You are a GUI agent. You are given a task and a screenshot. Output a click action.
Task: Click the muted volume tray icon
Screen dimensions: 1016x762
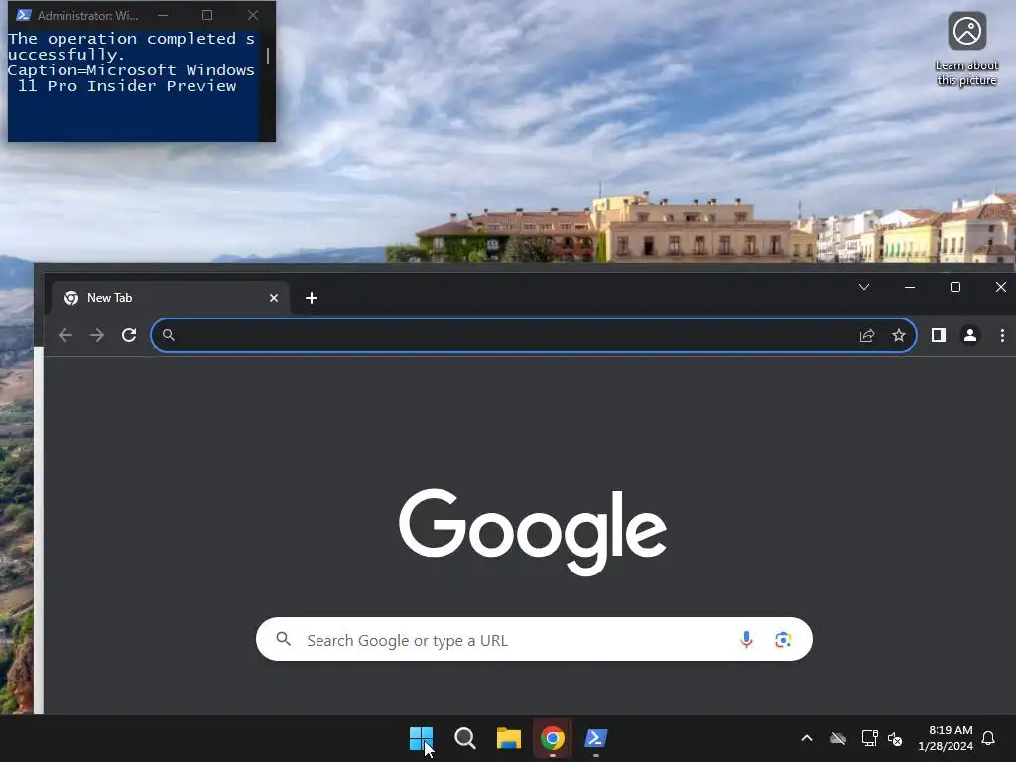tap(895, 738)
